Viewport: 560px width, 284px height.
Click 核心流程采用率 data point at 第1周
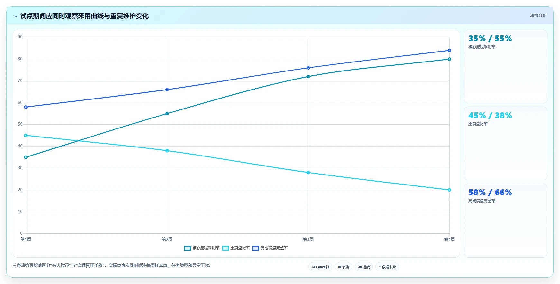pyautogui.click(x=26, y=157)
